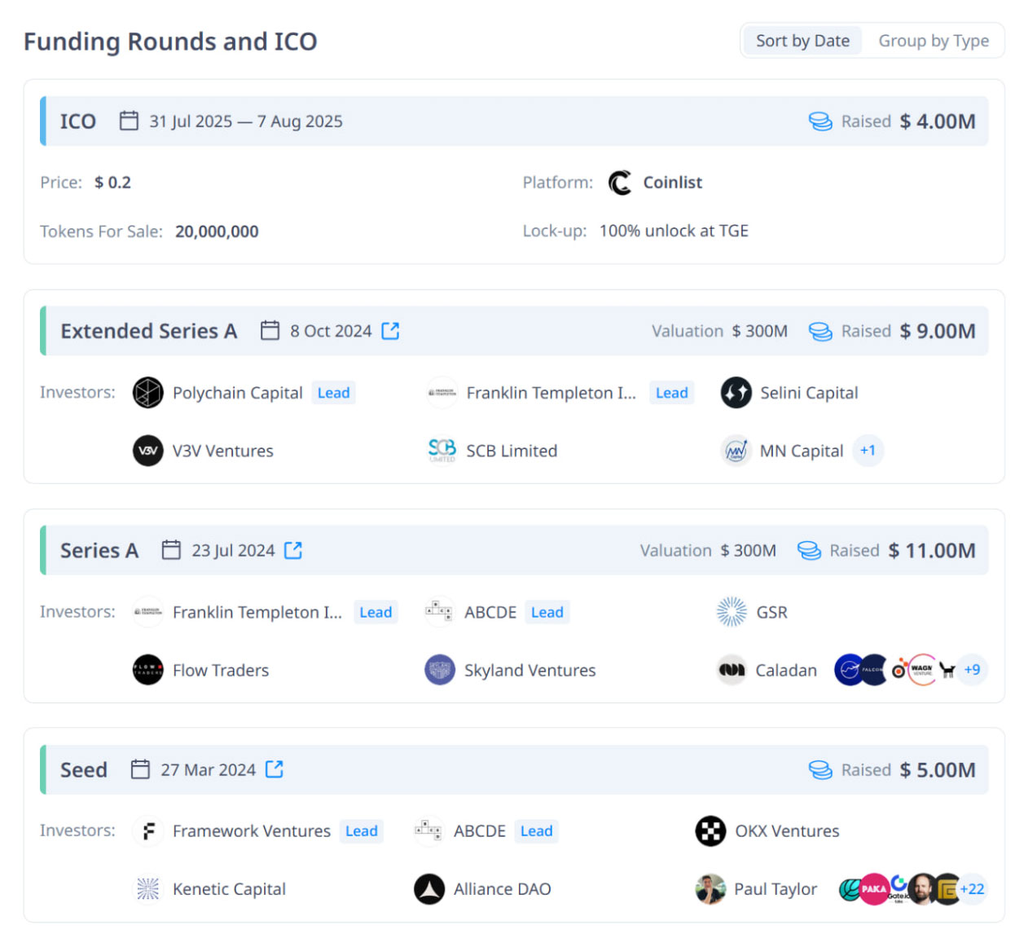Open Kenetic Capital investor link
1015x947 pixels.
click(x=229, y=889)
